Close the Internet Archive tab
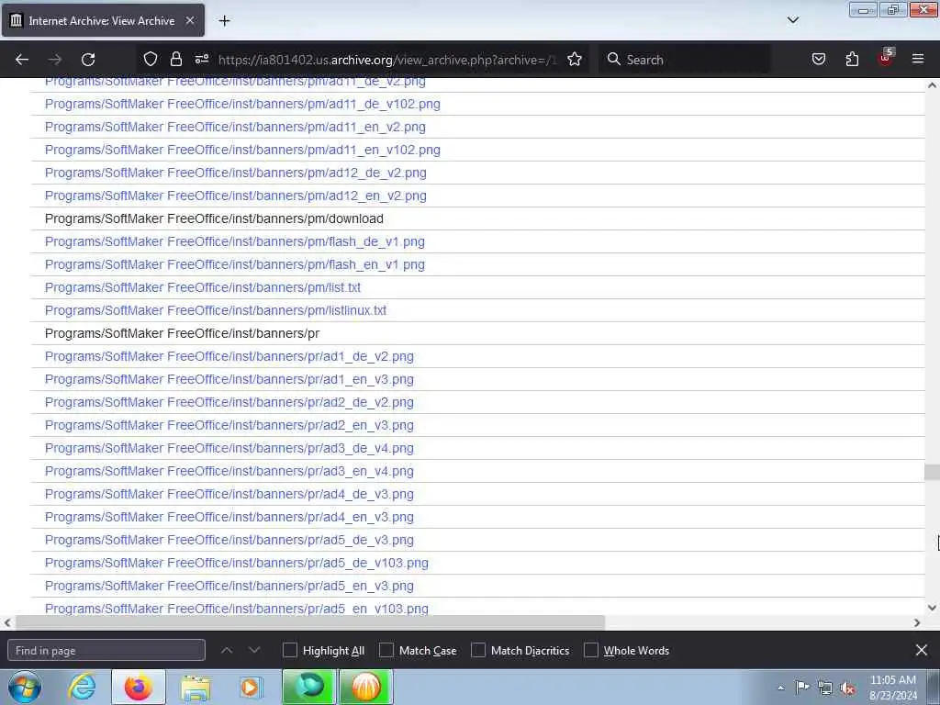The image size is (940, 705). tap(190, 21)
